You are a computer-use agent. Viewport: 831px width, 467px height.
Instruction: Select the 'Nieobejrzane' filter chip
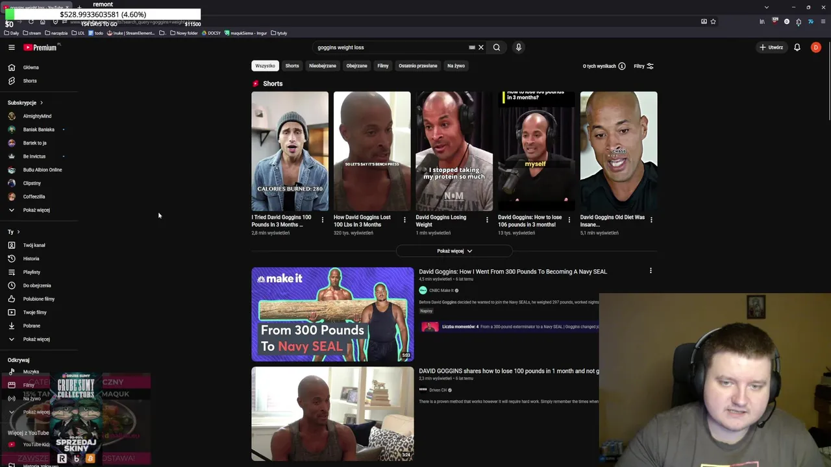coord(323,66)
